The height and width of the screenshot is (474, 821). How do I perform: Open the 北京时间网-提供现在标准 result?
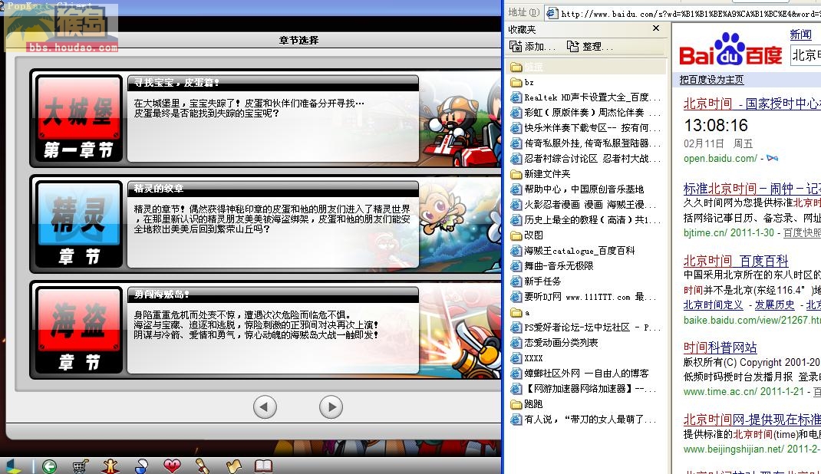752,419
